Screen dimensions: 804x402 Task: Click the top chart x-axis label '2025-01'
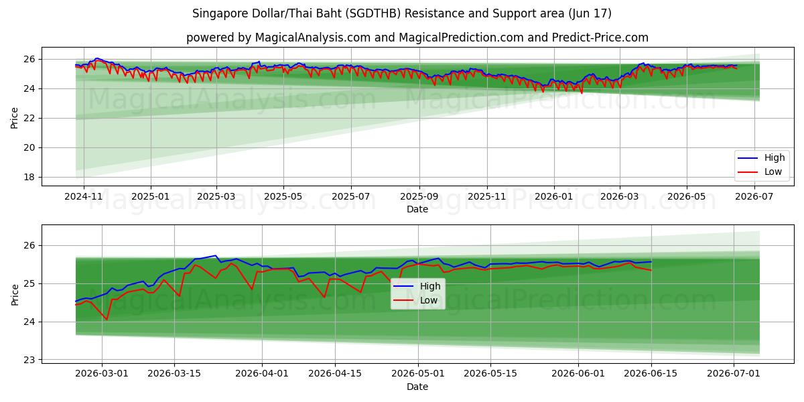(150, 198)
